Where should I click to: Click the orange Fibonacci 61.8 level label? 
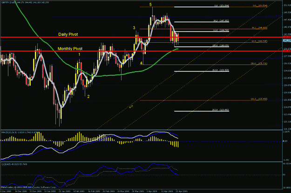(x=260, y=41)
